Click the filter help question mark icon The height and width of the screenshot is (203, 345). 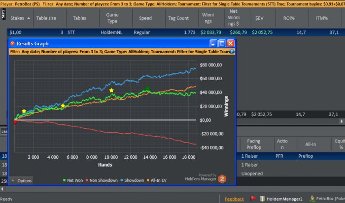[232, 52]
